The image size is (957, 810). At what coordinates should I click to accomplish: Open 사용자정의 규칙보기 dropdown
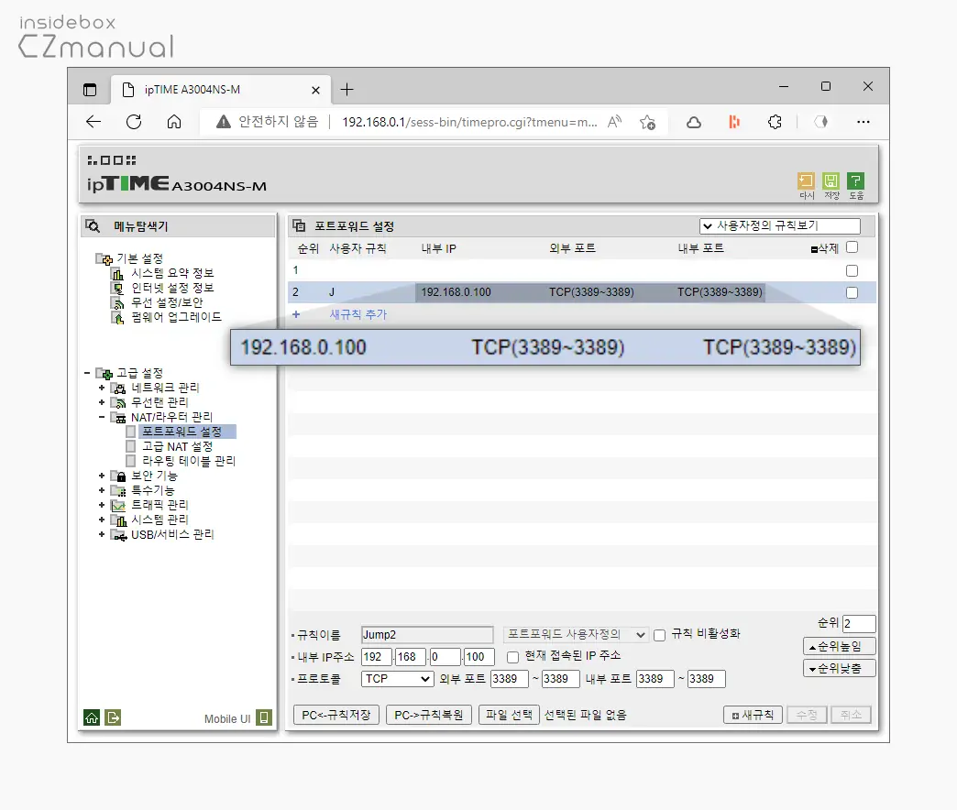pos(779,226)
